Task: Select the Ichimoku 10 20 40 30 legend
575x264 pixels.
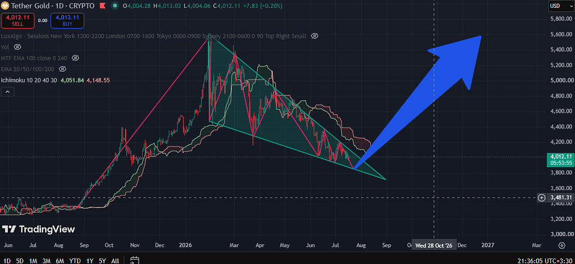Action: click(x=29, y=80)
